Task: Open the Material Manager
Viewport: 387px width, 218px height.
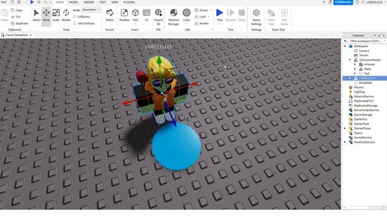Action: 174,17
